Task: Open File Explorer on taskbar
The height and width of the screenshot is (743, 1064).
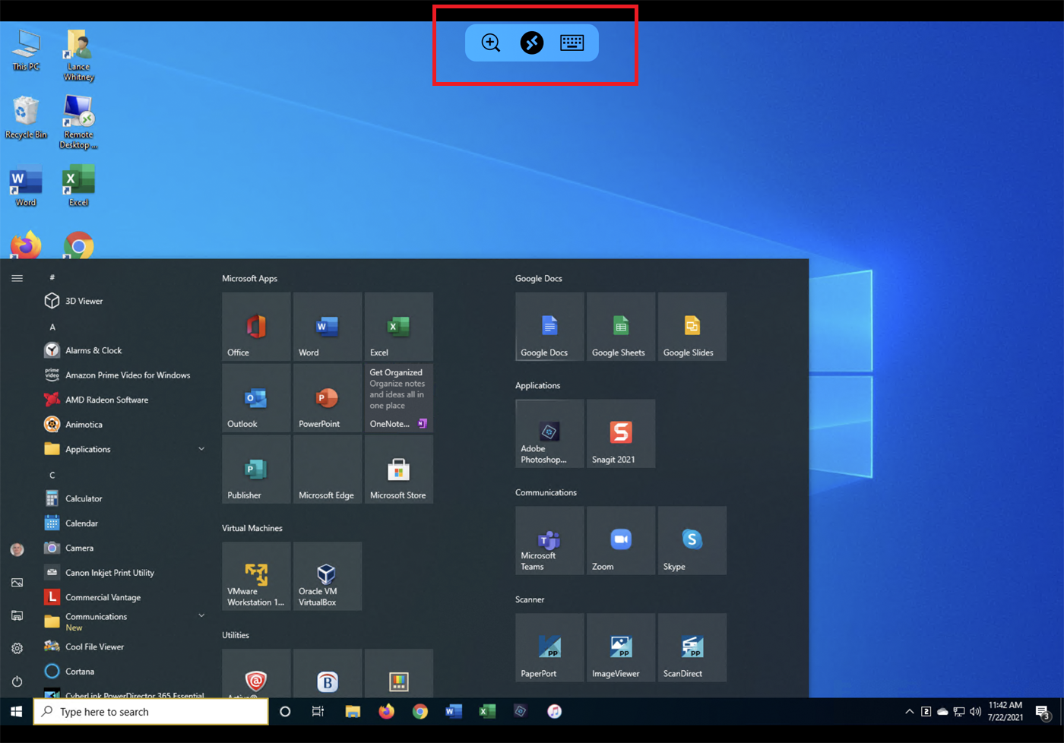Action: pyautogui.click(x=353, y=712)
